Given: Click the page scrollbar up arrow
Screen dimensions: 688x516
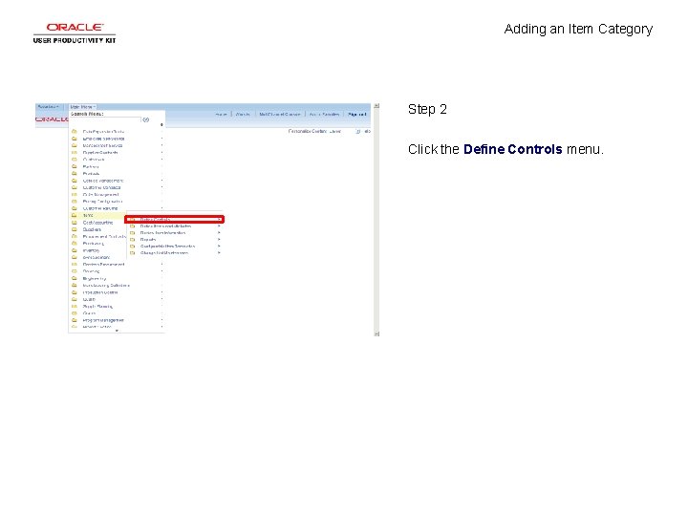Looking at the screenshot, I should point(376,106).
